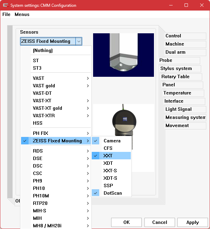Image resolution: width=210 pixels, height=229 pixels.
Task: Switch to the Measuring system tab
Action: click(x=185, y=118)
